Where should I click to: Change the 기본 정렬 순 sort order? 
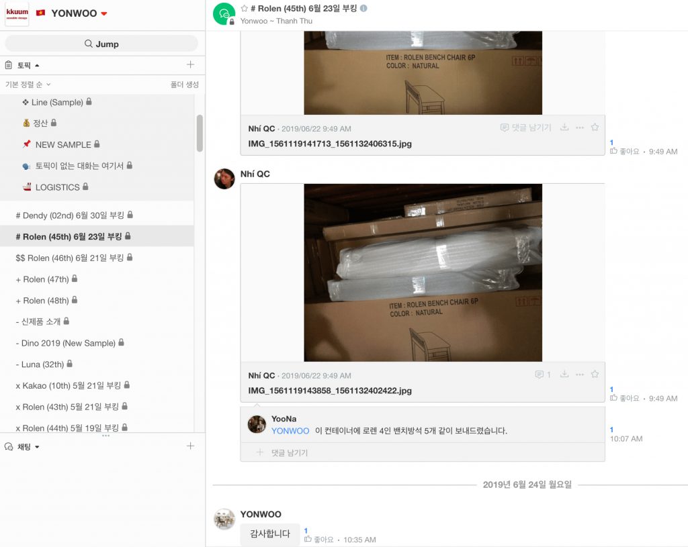(28, 84)
